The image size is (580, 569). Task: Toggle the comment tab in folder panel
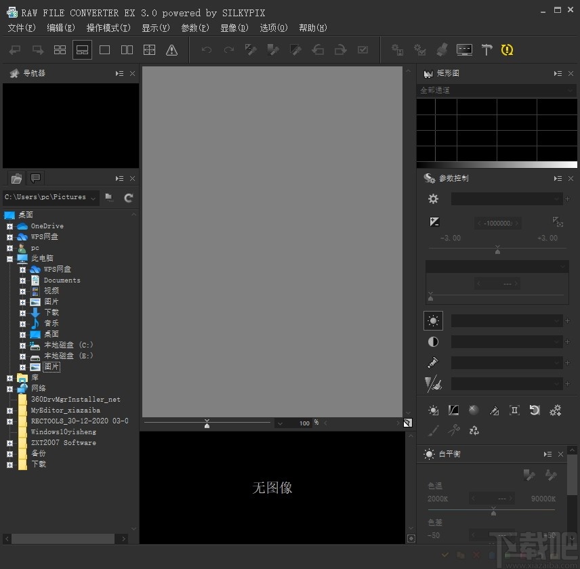tap(35, 179)
